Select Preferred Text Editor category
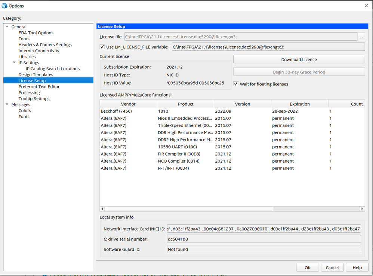Screen dimensions: 373x276 (x=39, y=87)
